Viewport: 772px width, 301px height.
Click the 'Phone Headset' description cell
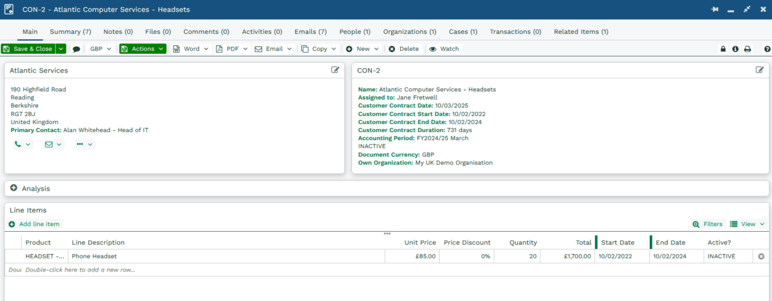[226, 256]
